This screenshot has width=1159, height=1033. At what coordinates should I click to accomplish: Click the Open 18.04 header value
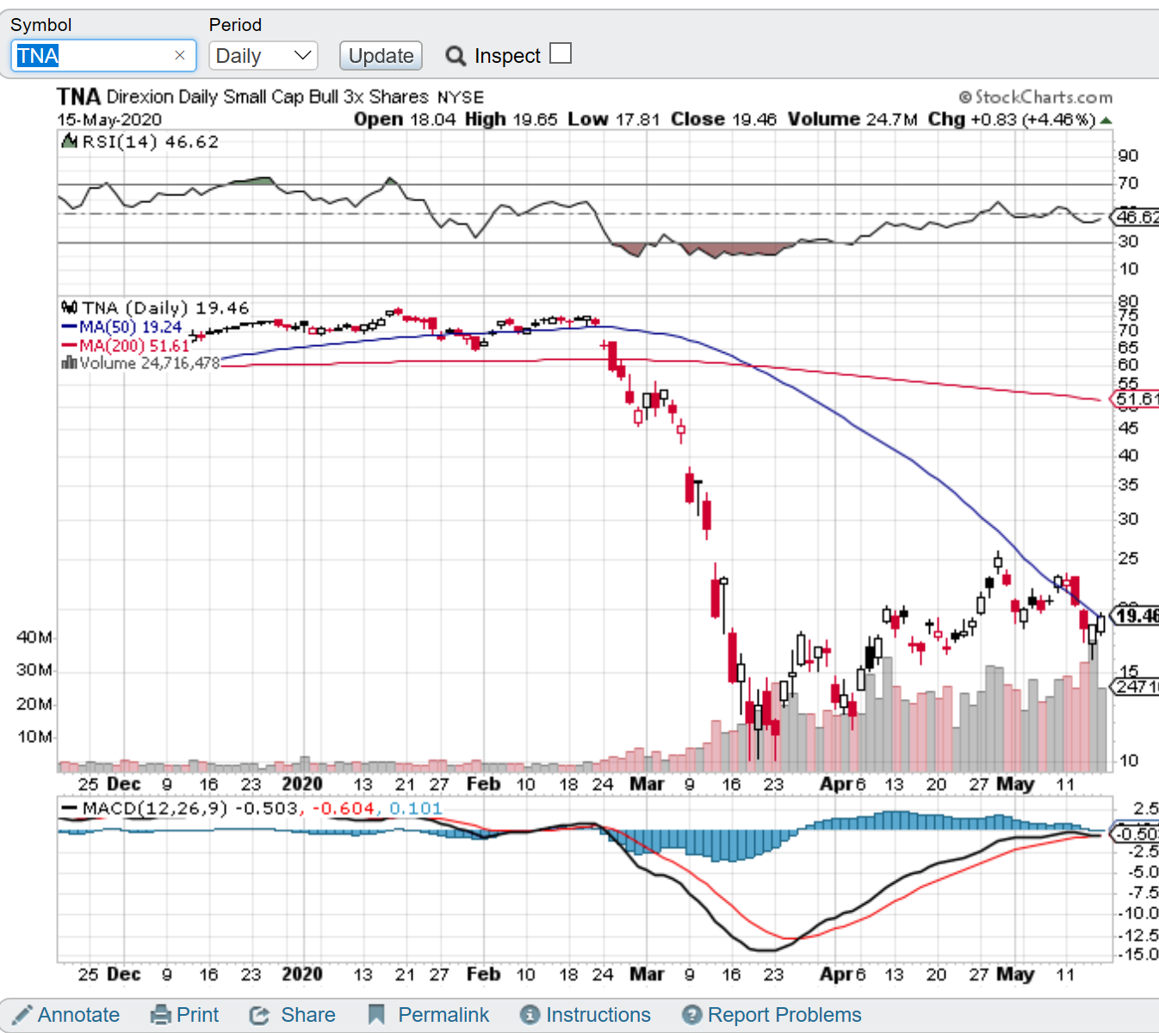pyautogui.click(x=405, y=120)
